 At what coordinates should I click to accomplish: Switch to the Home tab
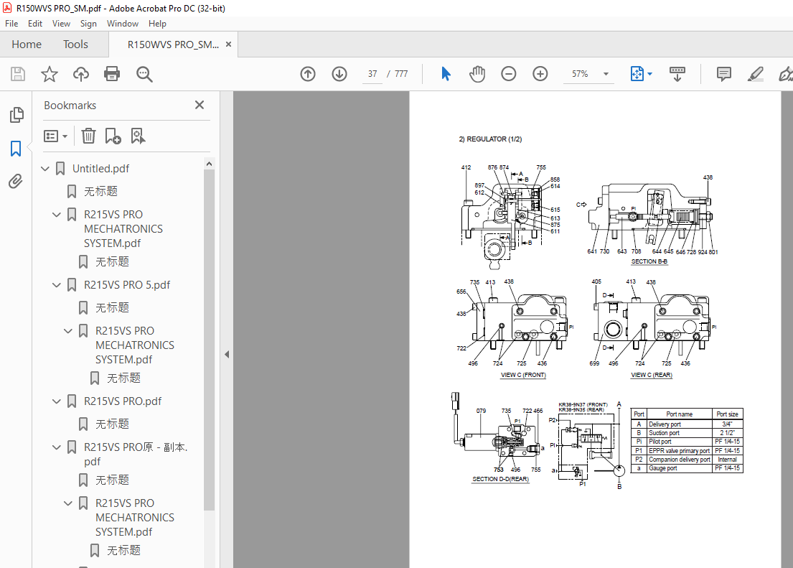click(27, 45)
